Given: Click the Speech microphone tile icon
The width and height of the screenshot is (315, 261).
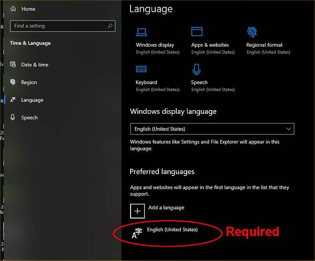Looking at the screenshot, I should pos(196,69).
